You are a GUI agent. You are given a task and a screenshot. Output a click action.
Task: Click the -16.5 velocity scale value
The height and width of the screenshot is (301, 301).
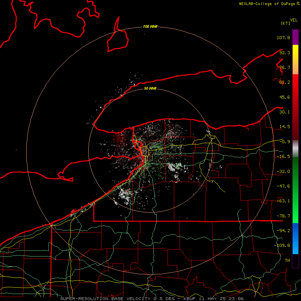coord(283,157)
